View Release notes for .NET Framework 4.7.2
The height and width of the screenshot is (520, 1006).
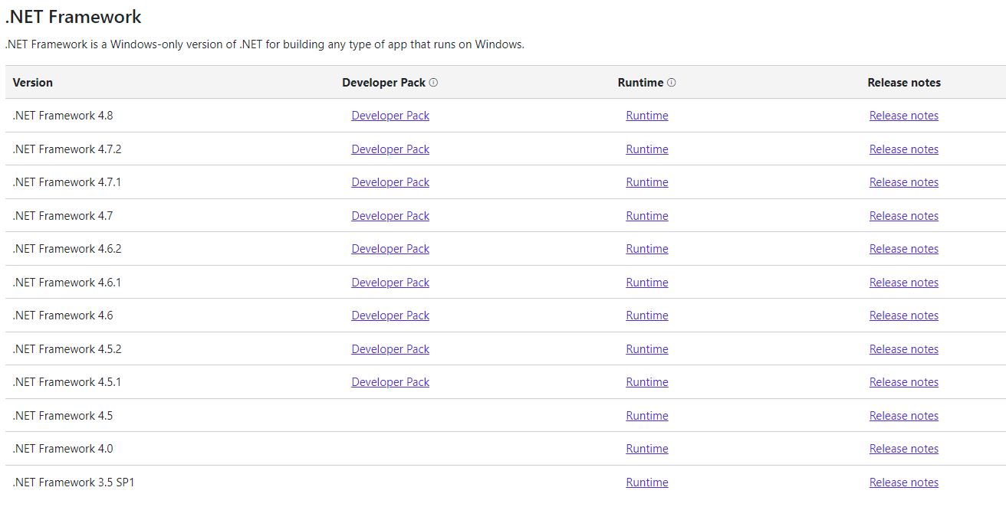pyautogui.click(x=904, y=149)
